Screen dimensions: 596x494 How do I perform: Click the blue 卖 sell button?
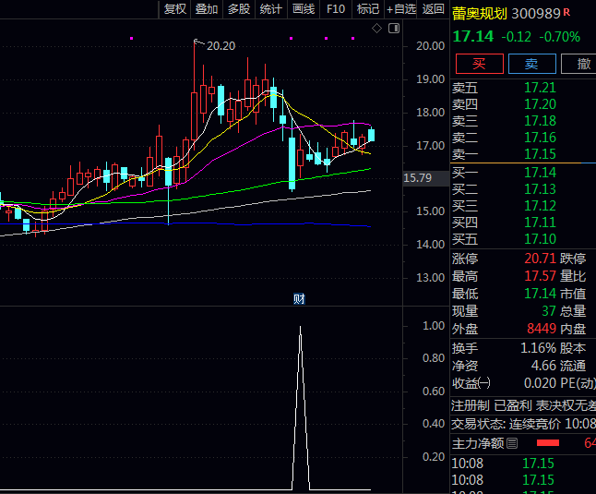531,64
